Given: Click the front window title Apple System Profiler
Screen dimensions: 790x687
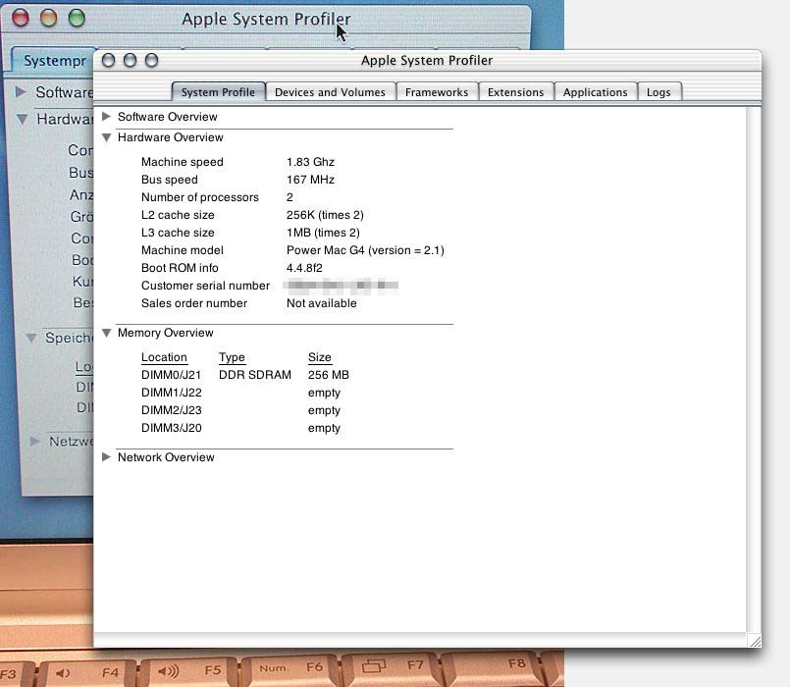Looking at the screenshot, I should [427, 61].
